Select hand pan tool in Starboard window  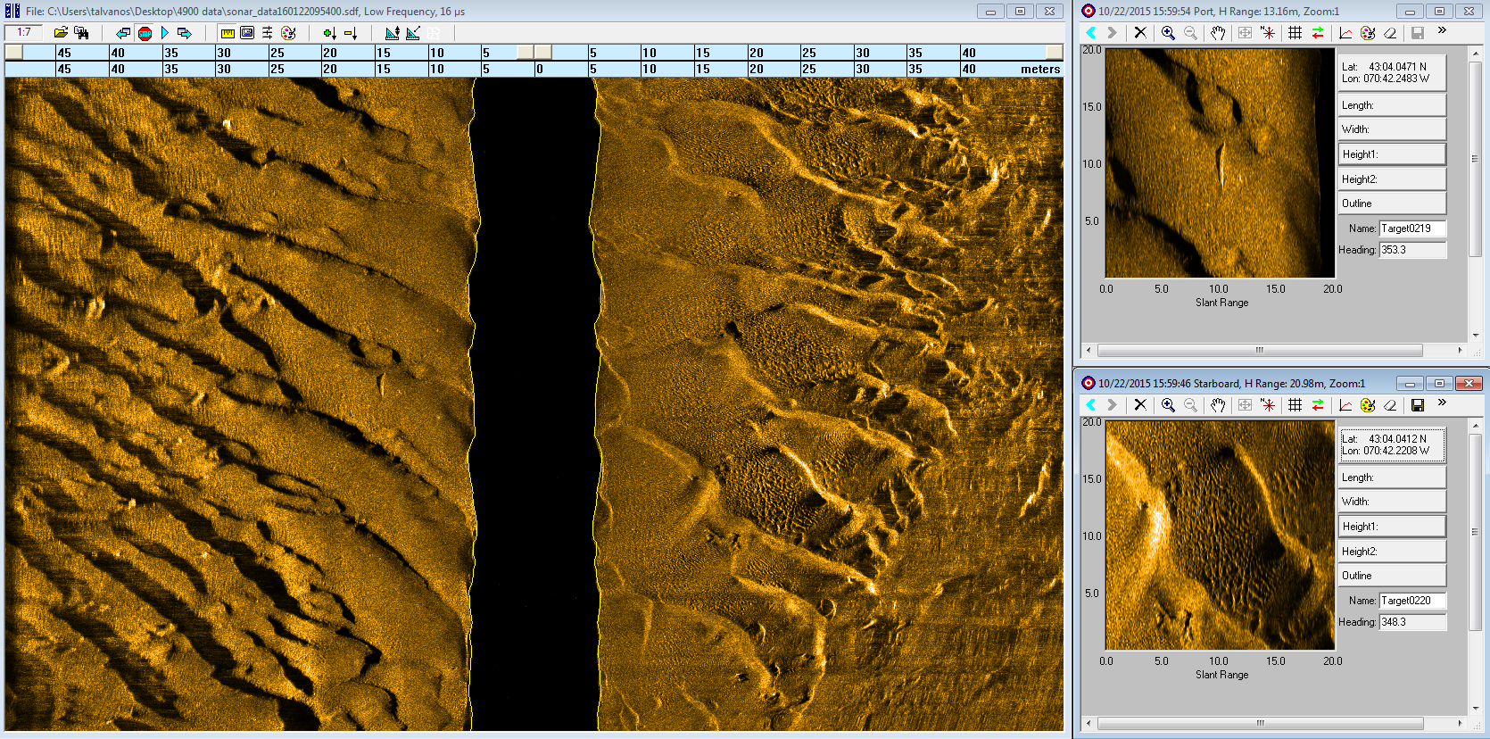tap(1218, 405)
